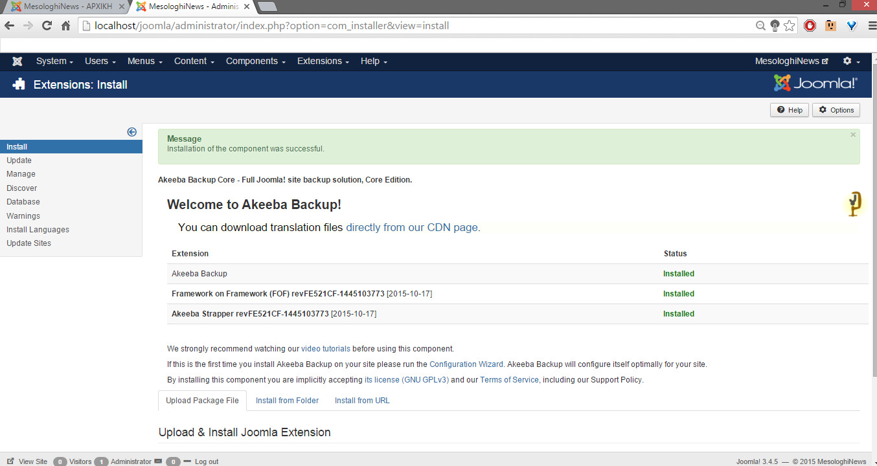Open the settings gear dropdown in the admin bar
Screen dimensions: 877x466
(x=851, y=61)
